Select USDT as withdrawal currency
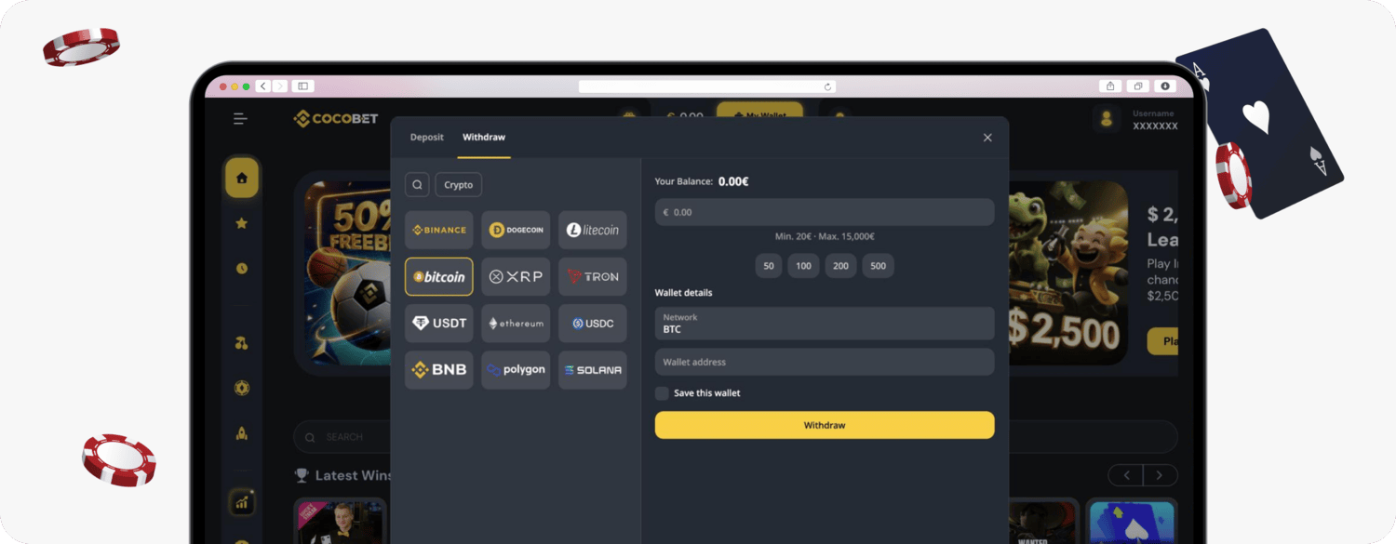 pyautogui.click(x=439, y=323)
